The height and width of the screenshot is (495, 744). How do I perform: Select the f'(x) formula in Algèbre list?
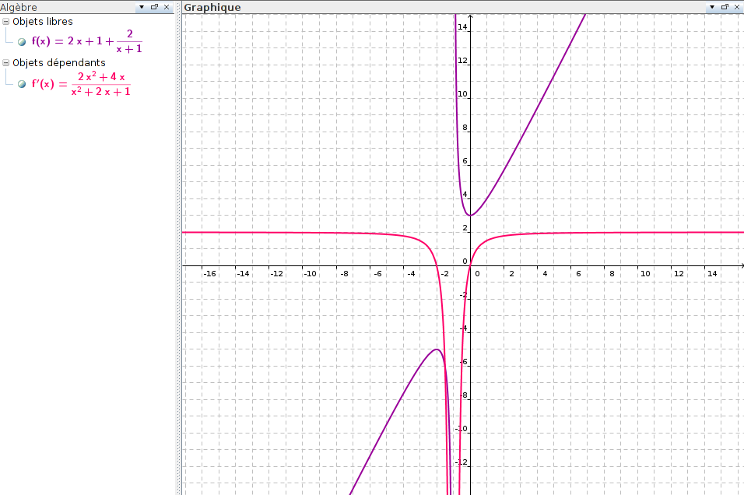coord(81,83)
